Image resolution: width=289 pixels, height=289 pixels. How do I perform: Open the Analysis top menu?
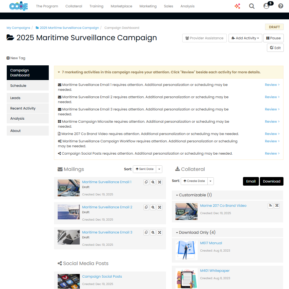(187, 6)
